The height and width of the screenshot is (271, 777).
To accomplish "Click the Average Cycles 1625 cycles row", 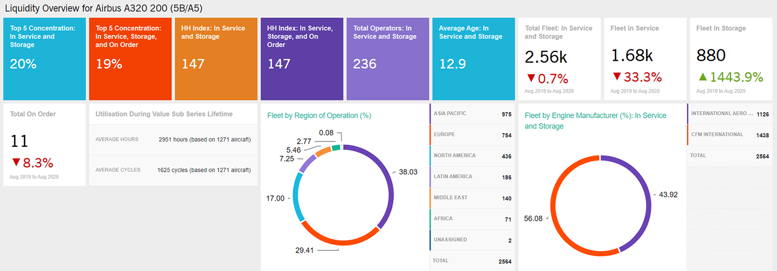I will [173, 170].
